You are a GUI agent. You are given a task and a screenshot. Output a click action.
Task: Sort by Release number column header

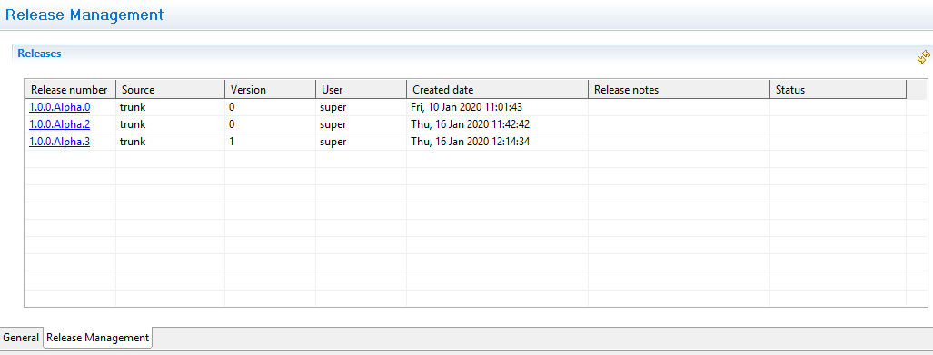(x=70, y=90)
